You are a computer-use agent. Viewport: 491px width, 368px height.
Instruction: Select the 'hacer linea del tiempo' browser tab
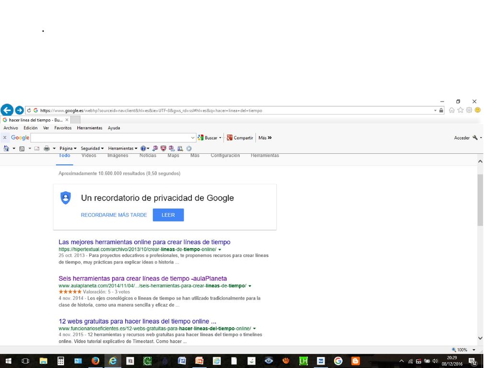pyautogui.click(x=35, y=120)
